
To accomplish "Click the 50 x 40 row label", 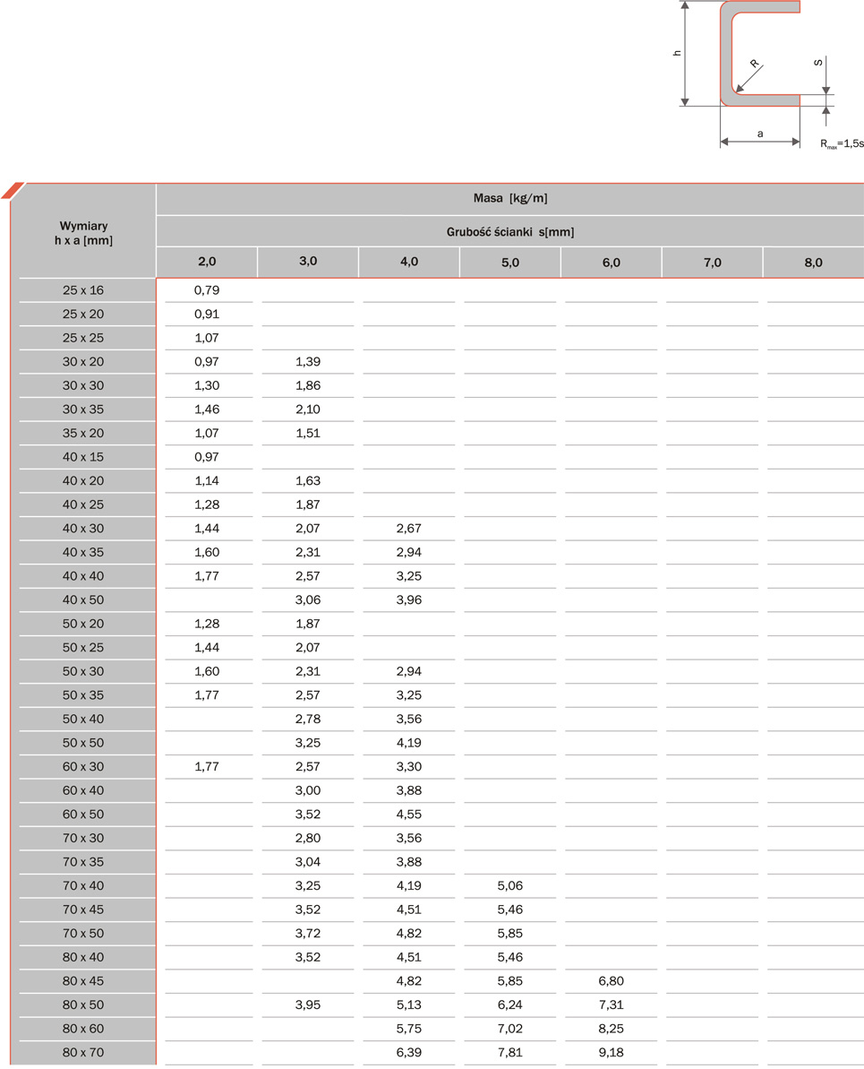I will click(83, 720).
